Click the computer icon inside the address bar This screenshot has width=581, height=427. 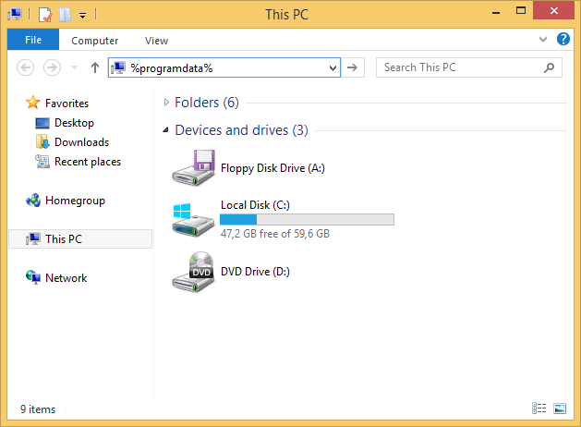pos(118,67)
